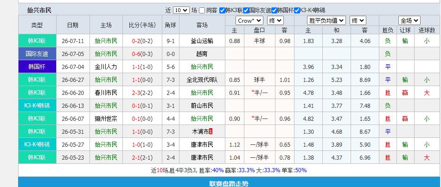
Task: Click 平 result in 韩国杯 row
Action: pos(388,67)
